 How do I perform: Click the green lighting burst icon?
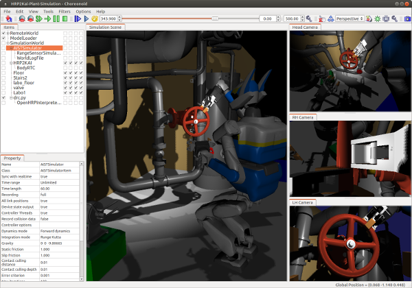click(376, 19)
